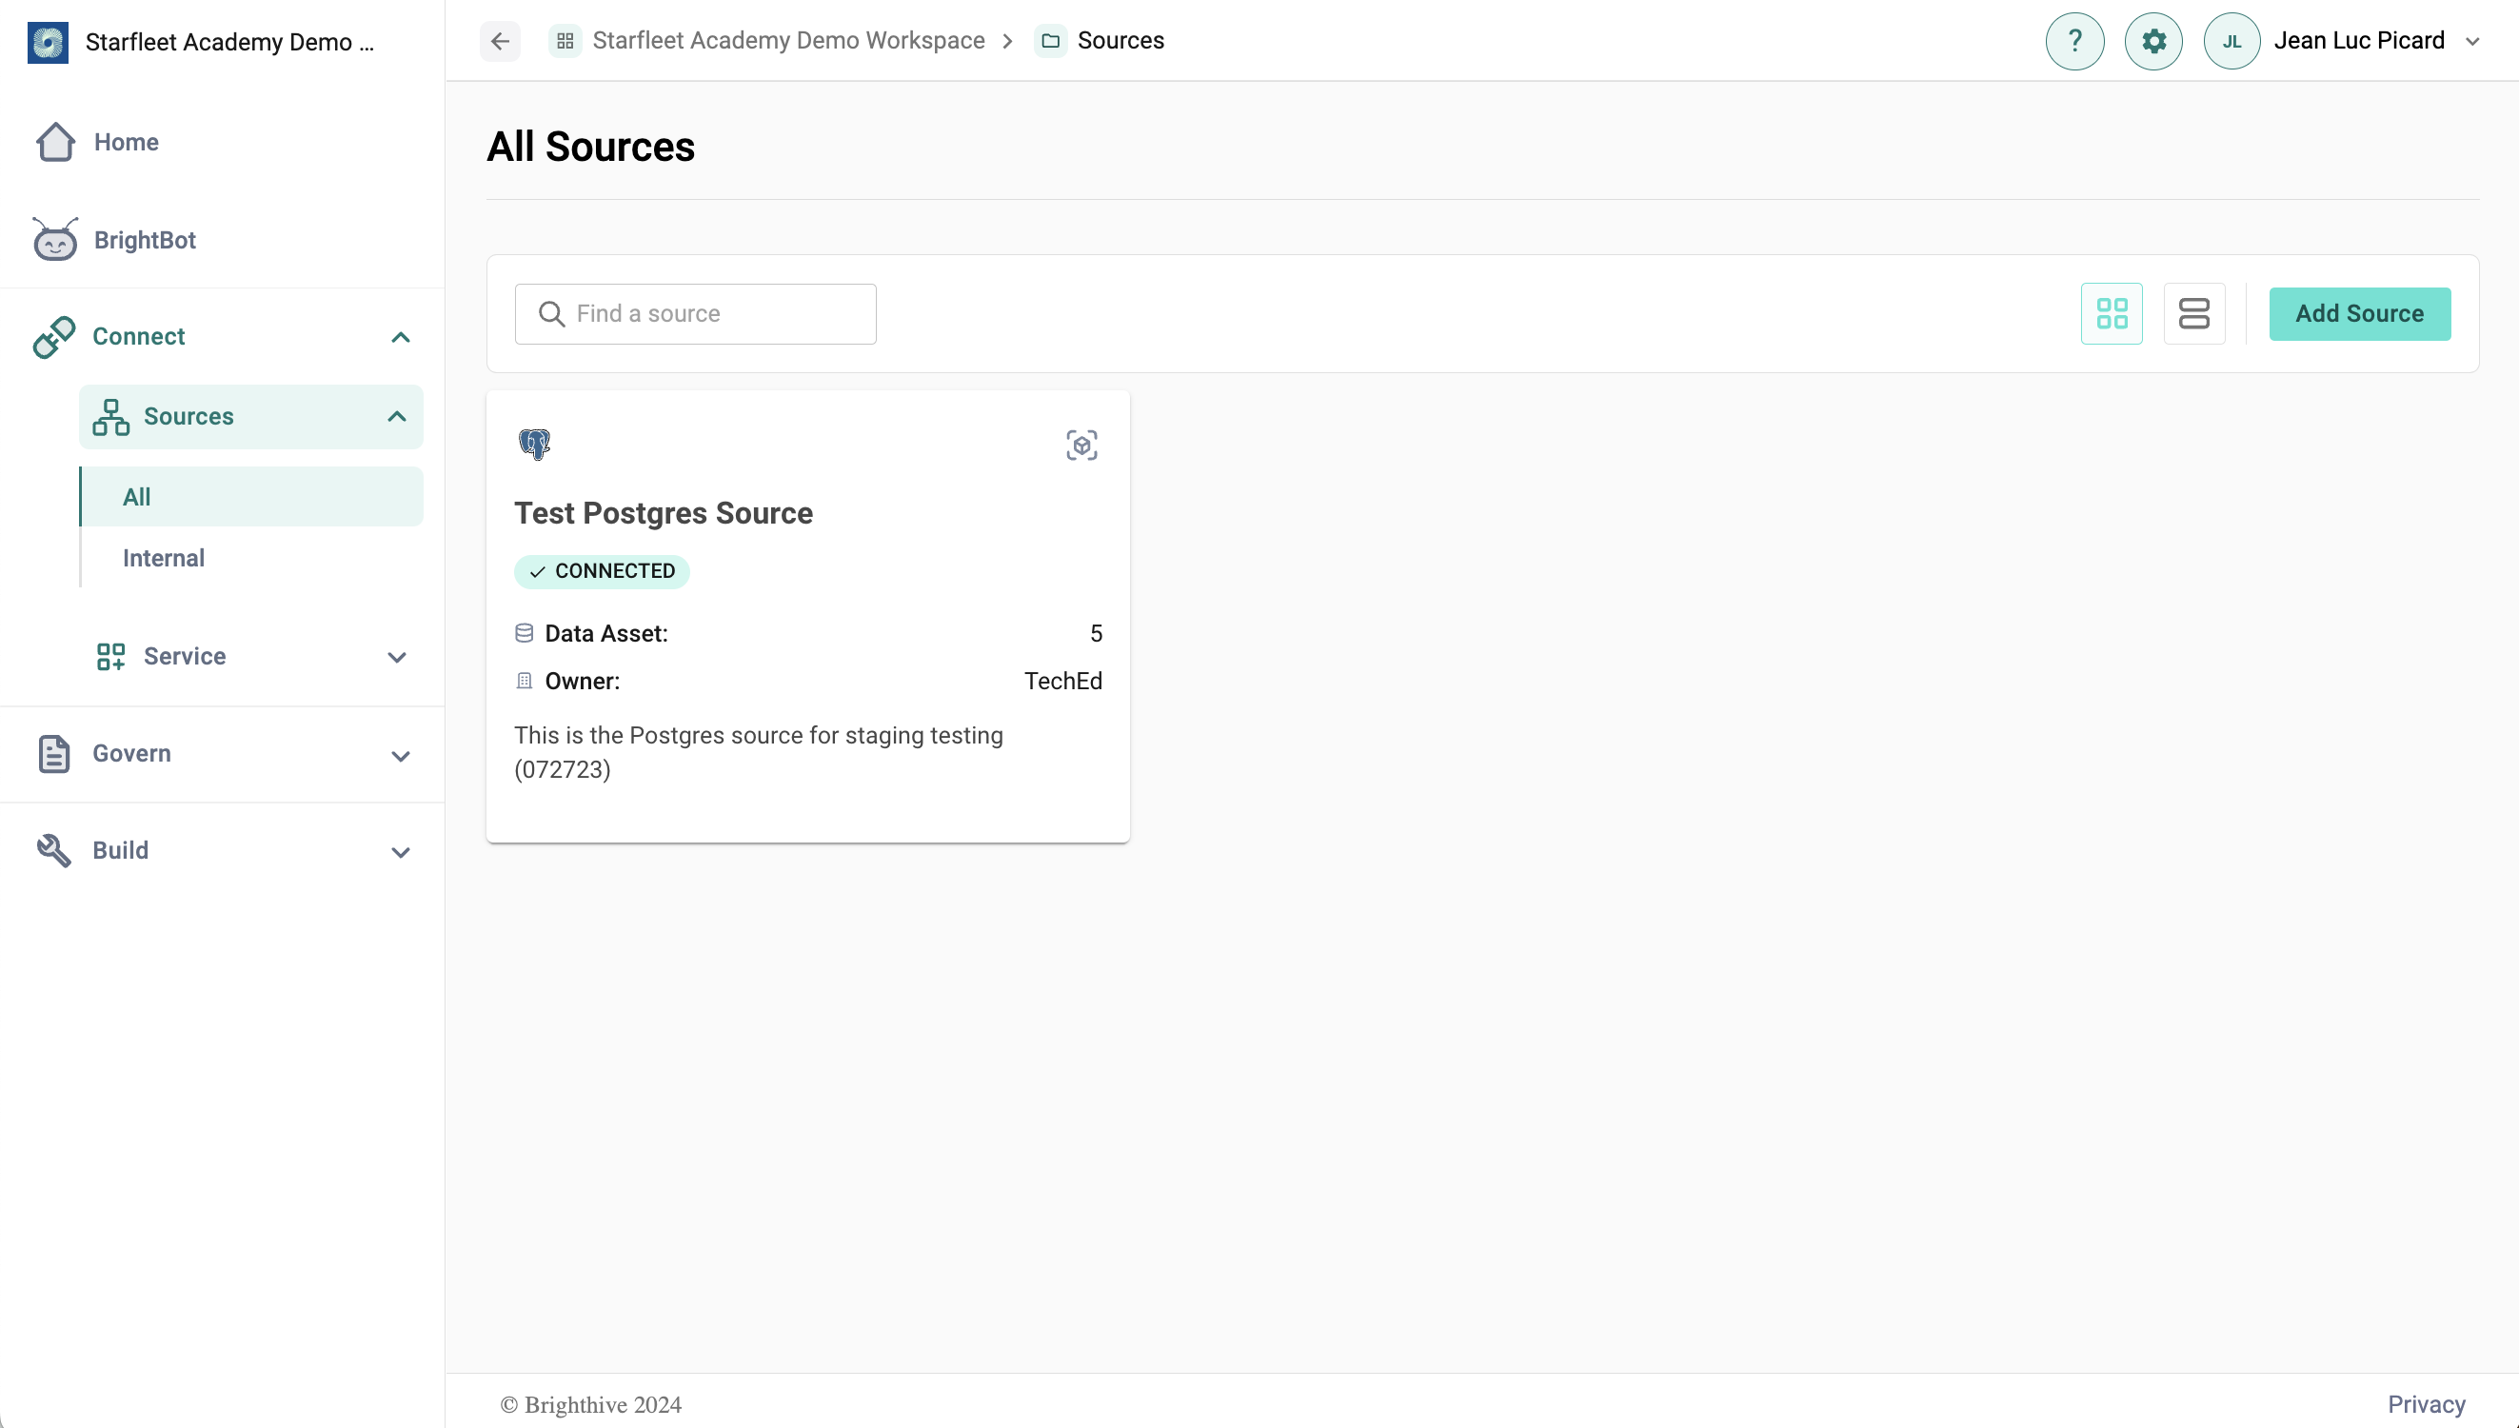Click the Data Asset count 5

(x=1097, y=634)
